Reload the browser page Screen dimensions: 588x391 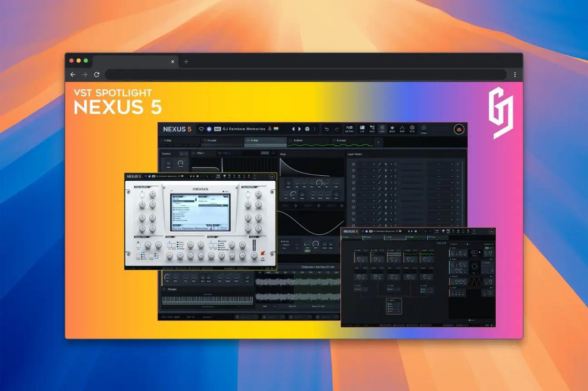point(97,75)
